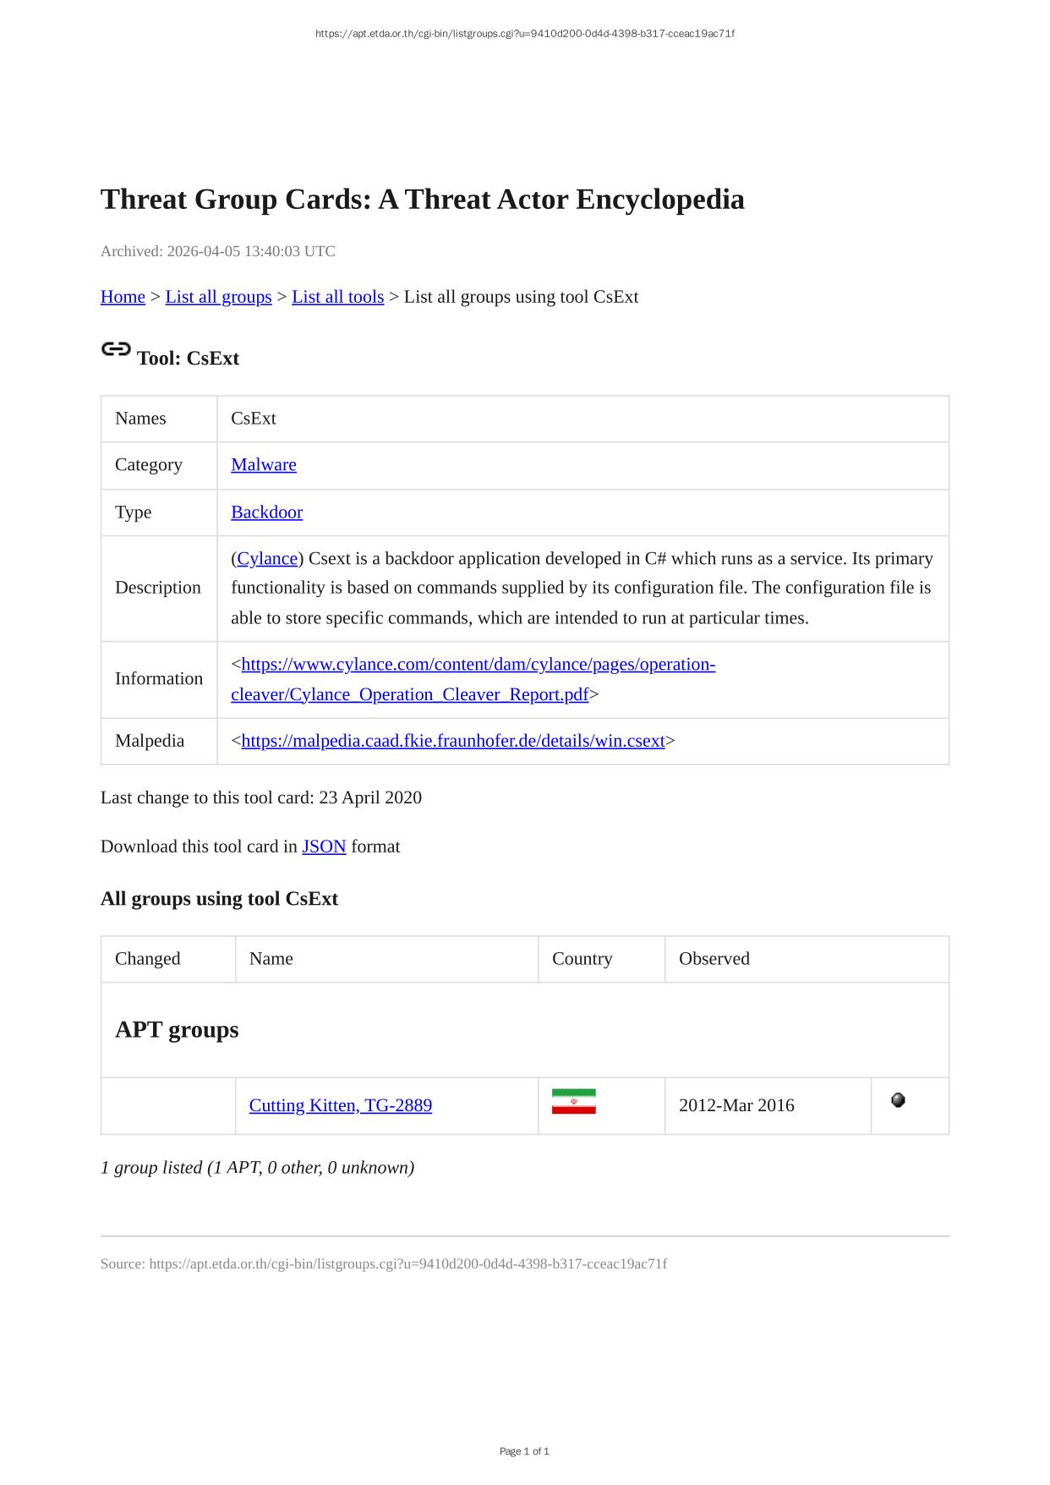Go to List all groups

218,297
